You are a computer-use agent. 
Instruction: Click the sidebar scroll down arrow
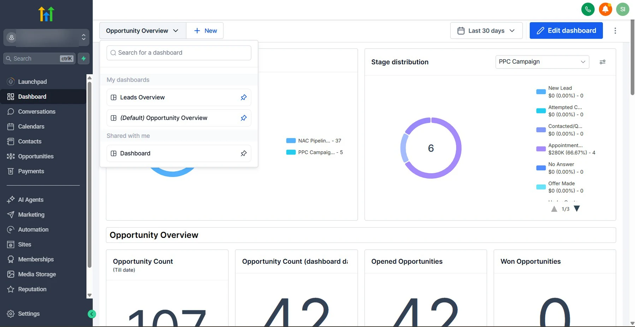tap(89, 295)
